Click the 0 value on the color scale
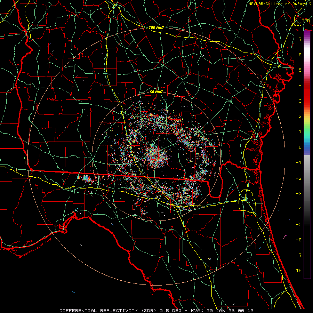The width and height of the screenshot is (313, 313). point(300,147)
